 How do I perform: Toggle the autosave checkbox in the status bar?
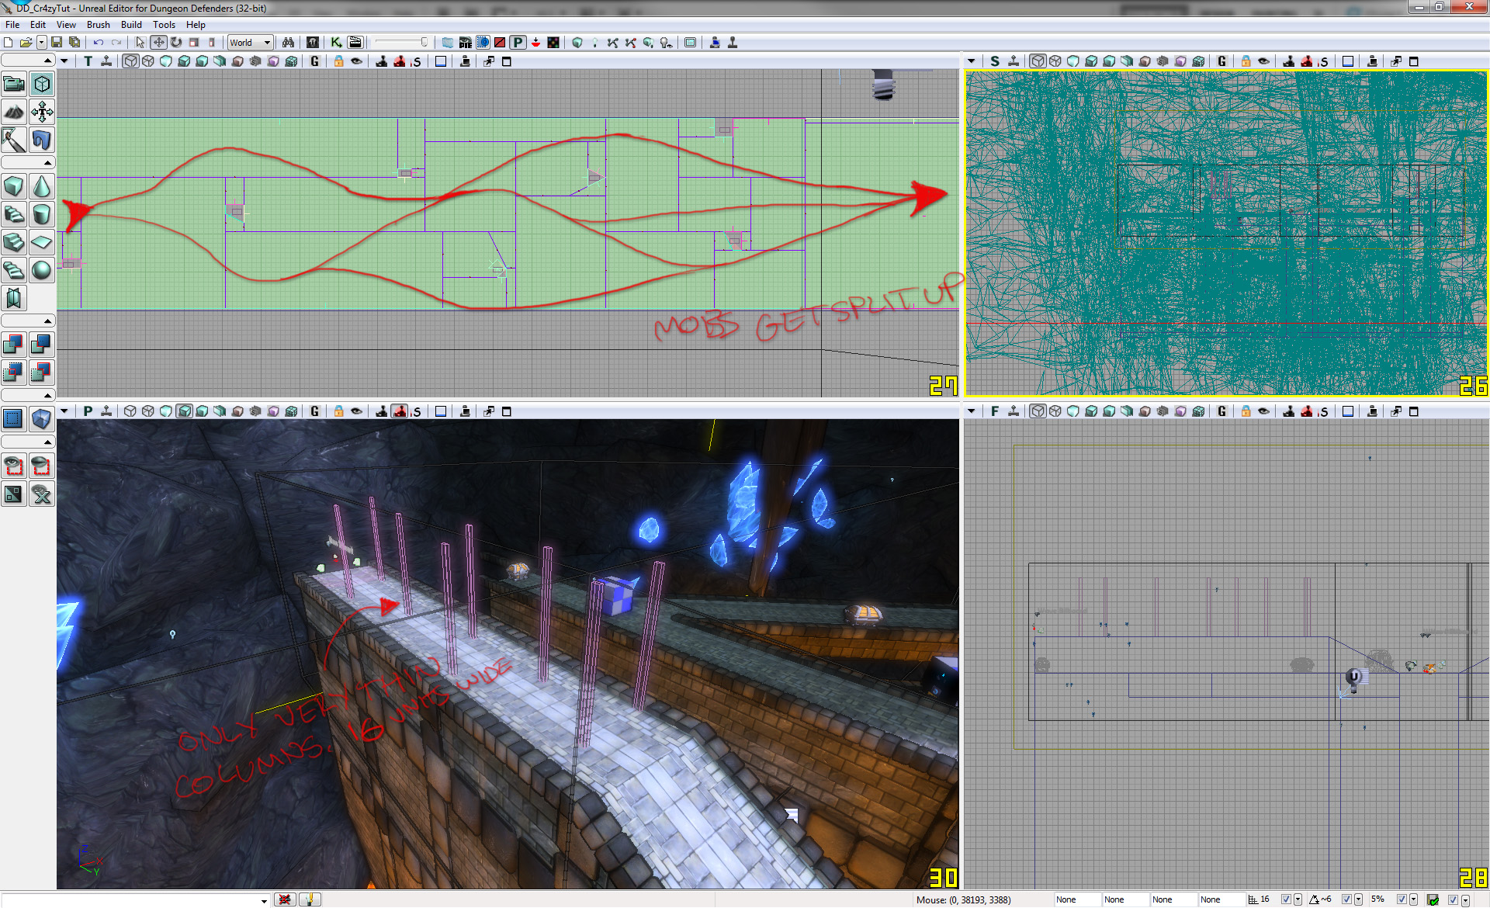[x=1452, y=899]
